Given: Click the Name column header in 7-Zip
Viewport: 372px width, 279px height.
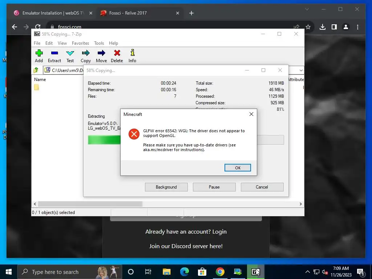Looking at the screenshot, I should tap(40, 80).
